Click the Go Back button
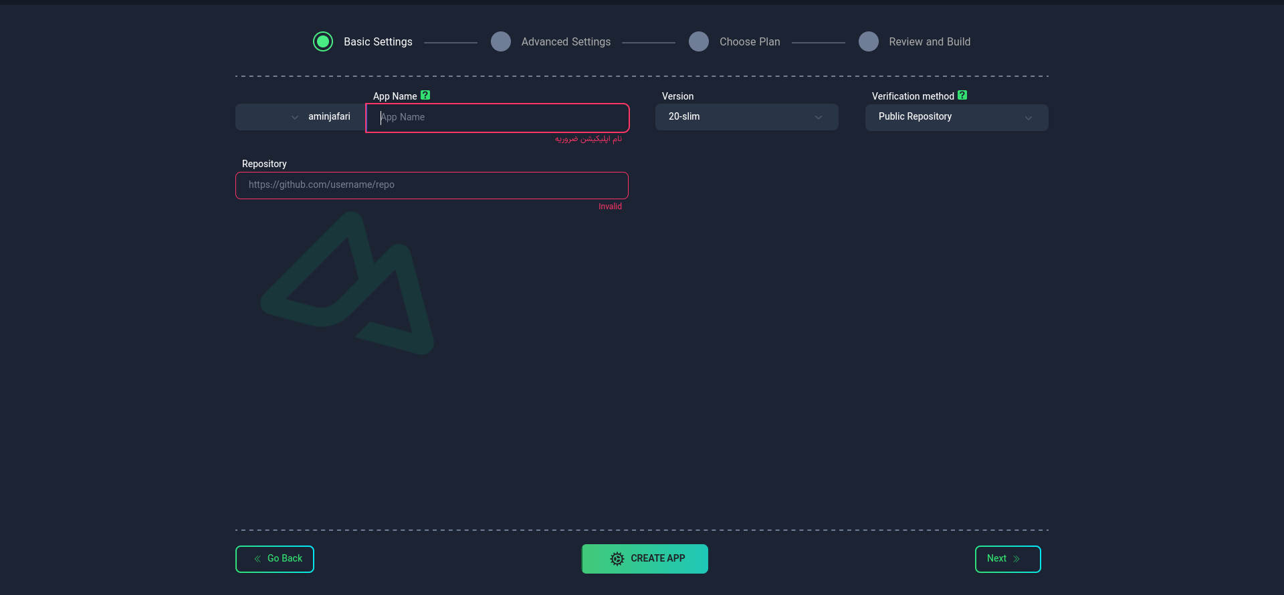 [x=275, y=559]
